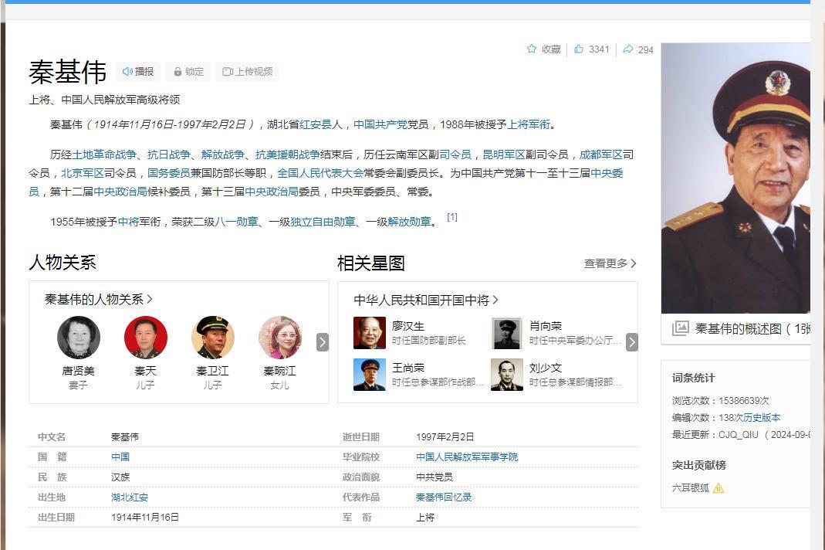825x550 pixels.
Task: Open 秦基伟的人物关系 heading link
Action: [98, 299]
